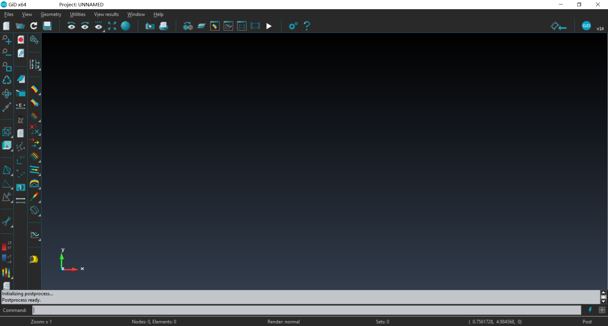The image size is (608, 326).
Task: Open the rainbow results window icon
Action: 215,26
